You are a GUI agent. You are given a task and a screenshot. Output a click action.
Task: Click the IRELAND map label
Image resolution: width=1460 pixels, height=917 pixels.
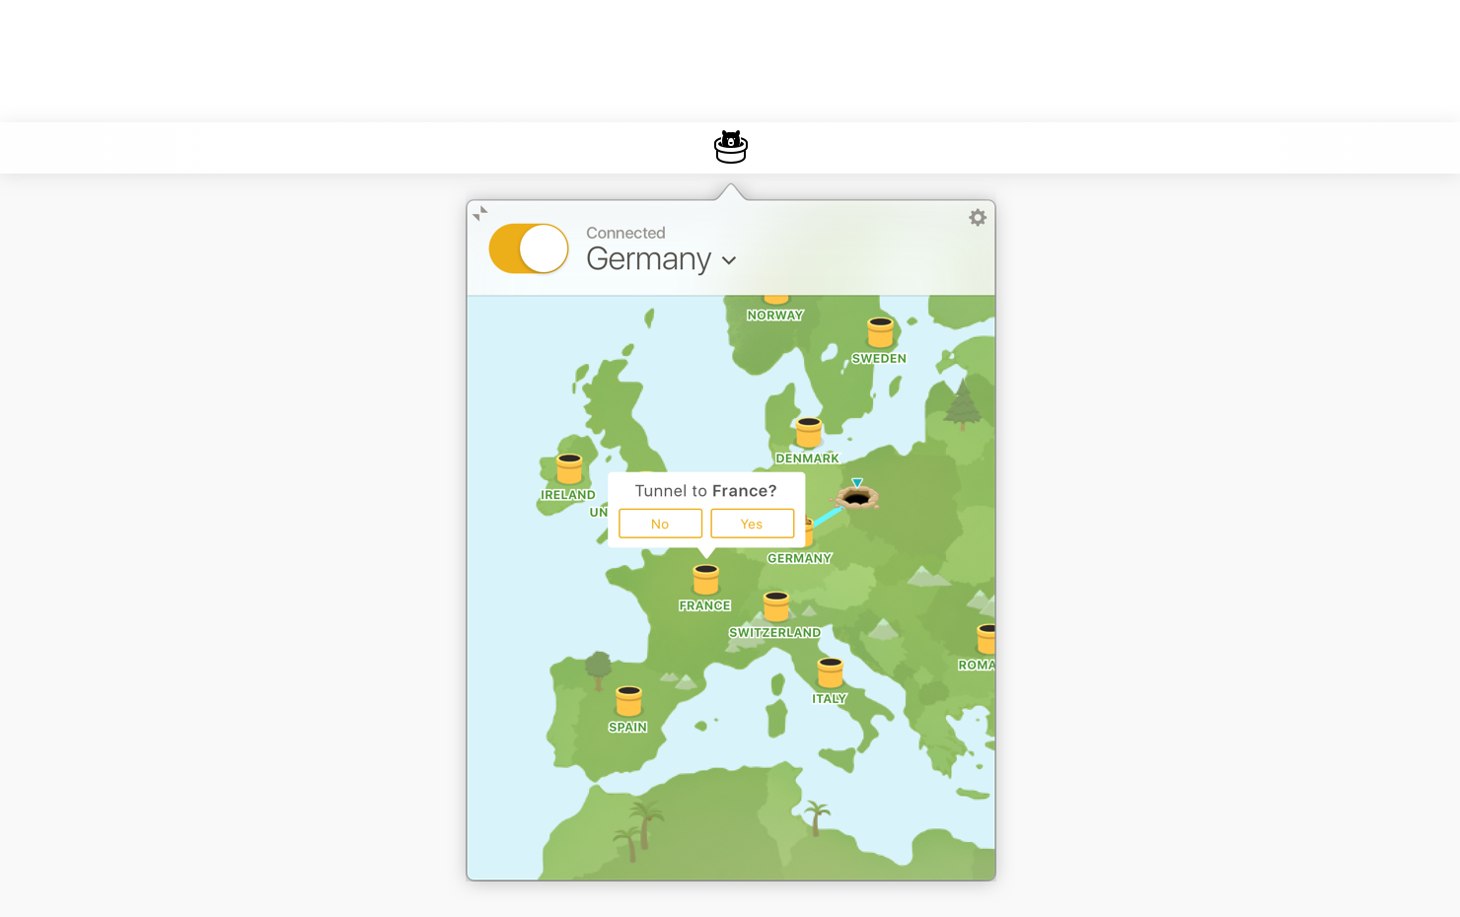coord(568,495)
